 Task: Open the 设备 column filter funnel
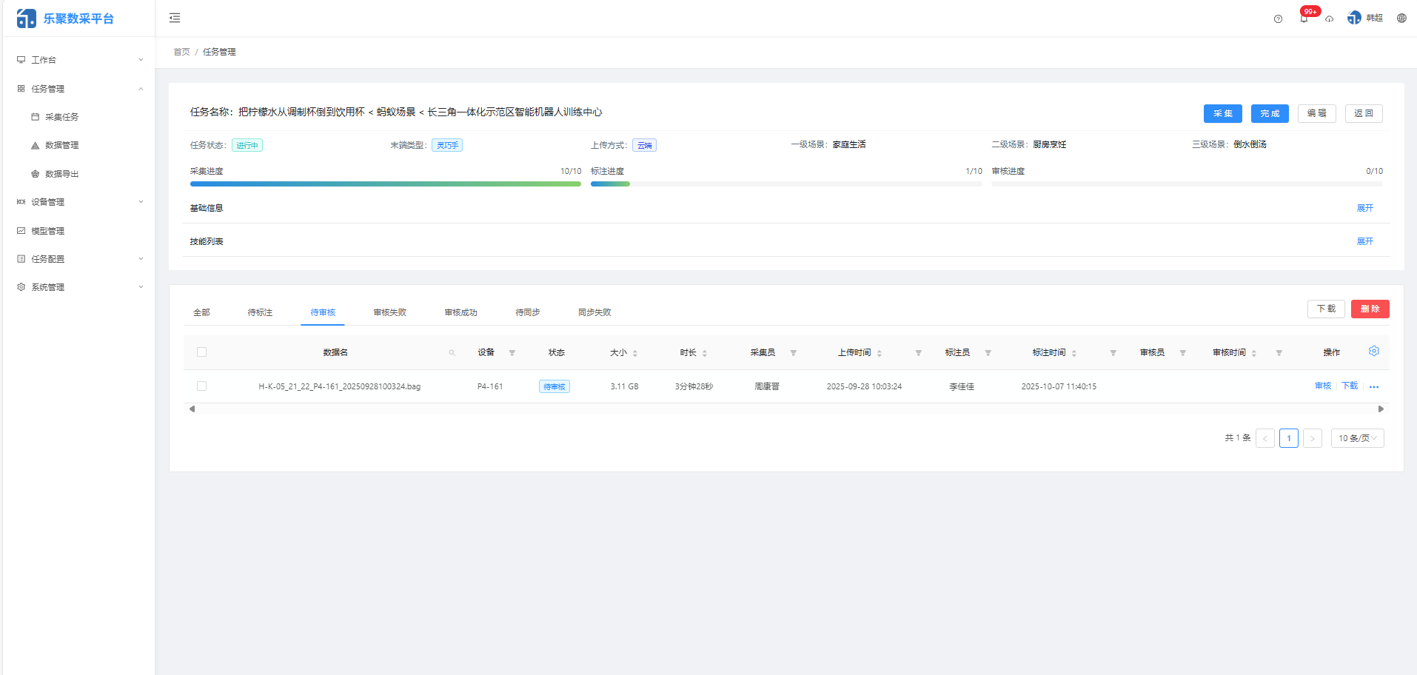tap(512, 353)
